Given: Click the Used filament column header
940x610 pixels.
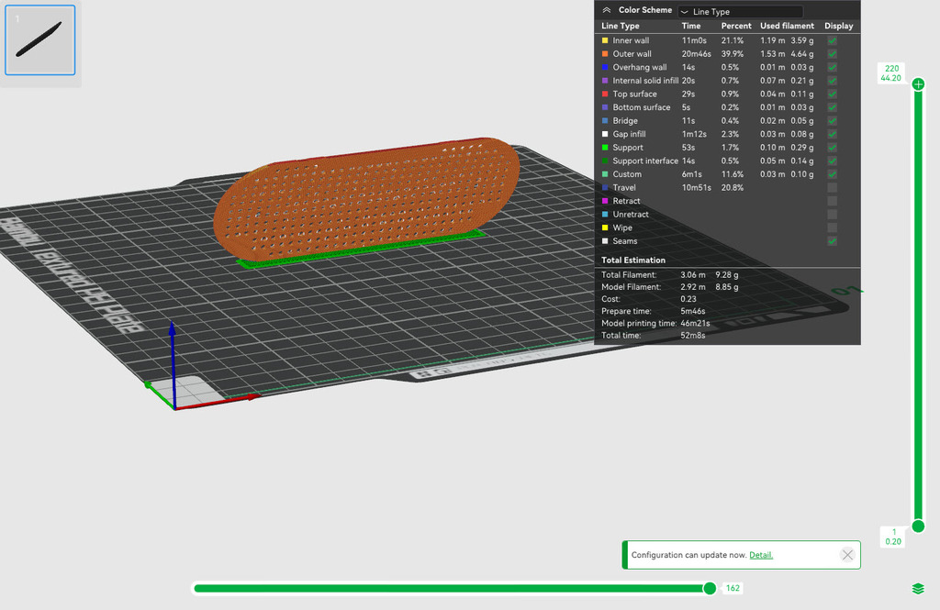Looking at the screenshot, I should 787,26.
